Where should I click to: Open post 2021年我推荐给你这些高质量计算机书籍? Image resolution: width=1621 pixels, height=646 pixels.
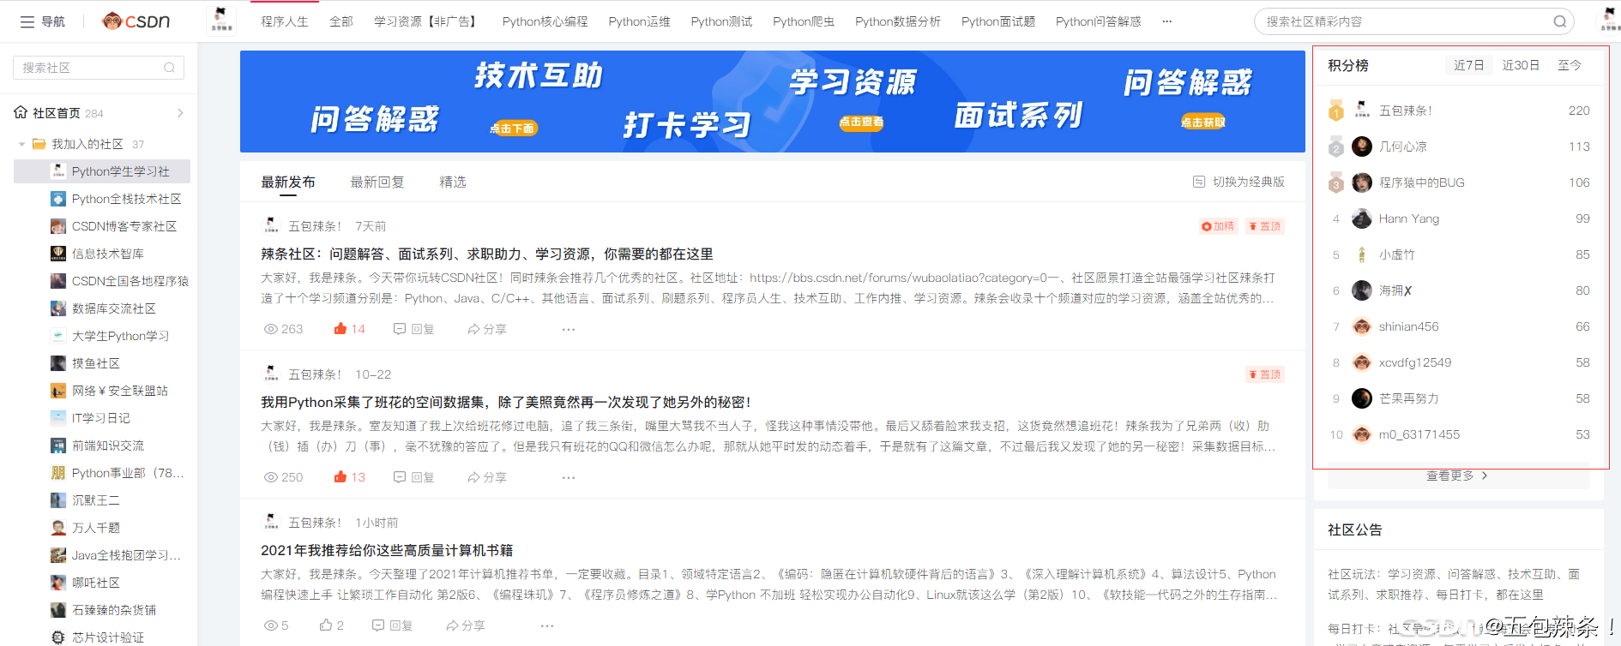[x=387, y=550]
